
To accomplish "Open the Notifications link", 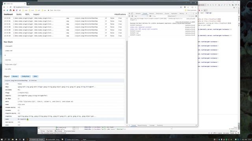I will (x=120, y=14).
